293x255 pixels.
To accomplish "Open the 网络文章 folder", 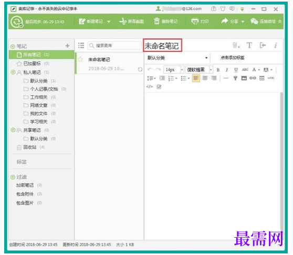I will click(39, 105).
